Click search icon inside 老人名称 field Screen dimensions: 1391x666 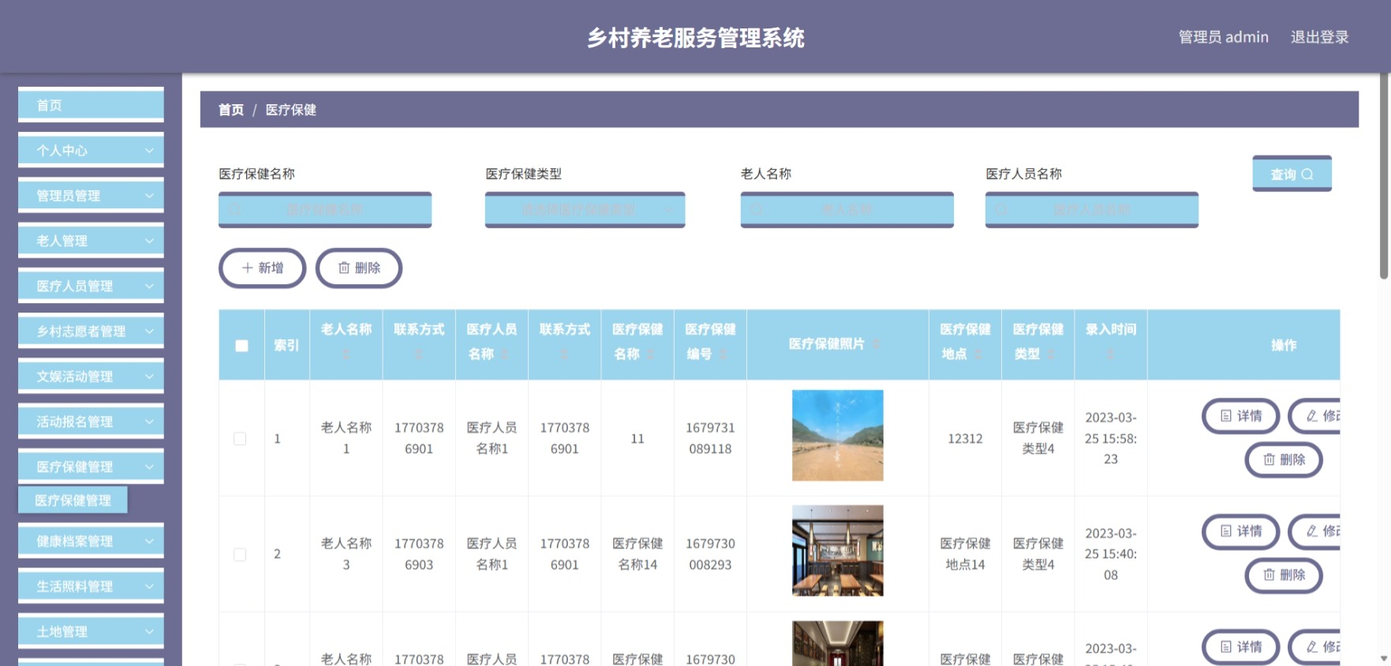[757, 210]
